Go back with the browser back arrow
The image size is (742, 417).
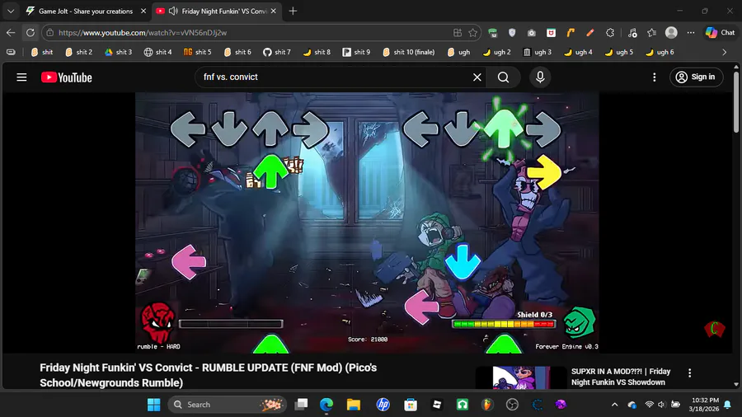[x=11, y=33]
